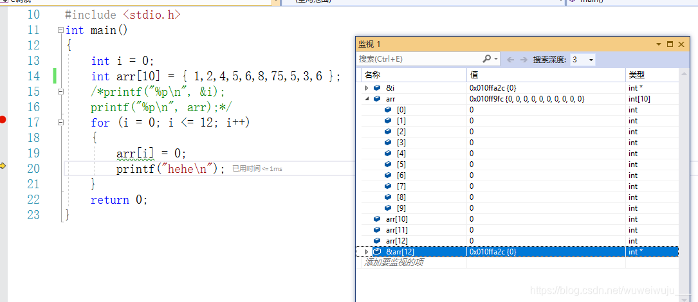
Task: Select the [1] element row
Action: coord(518,121)
